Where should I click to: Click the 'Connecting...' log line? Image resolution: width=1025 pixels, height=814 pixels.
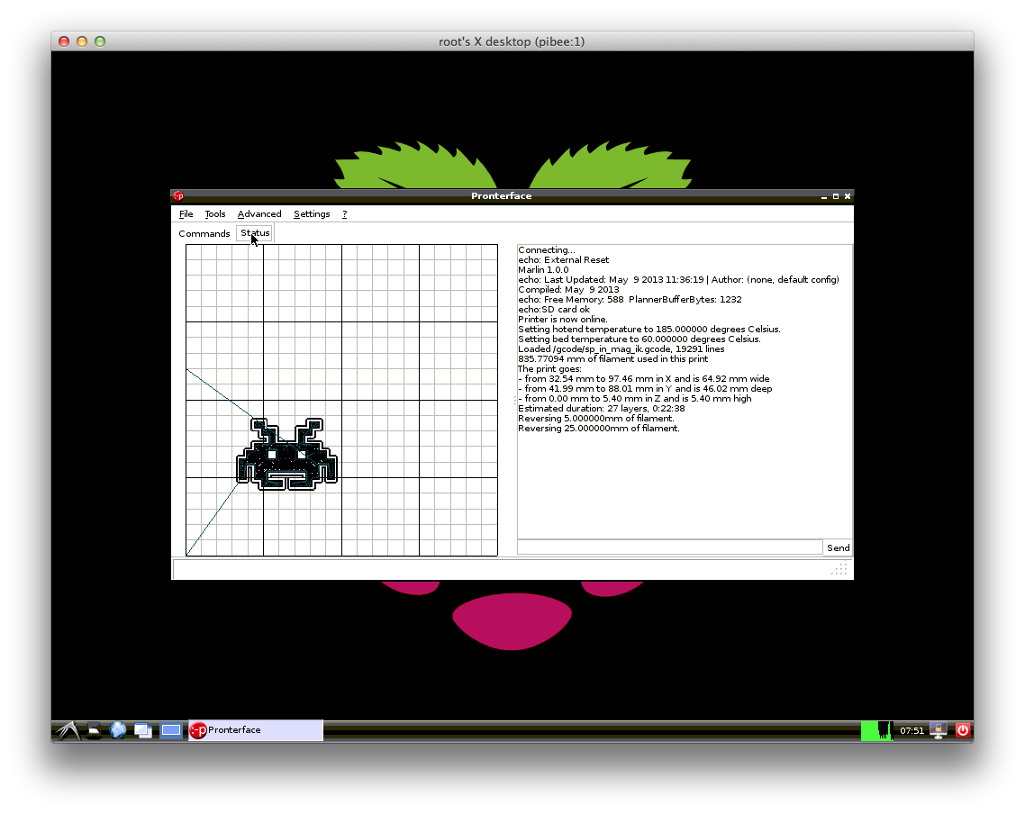547,250
